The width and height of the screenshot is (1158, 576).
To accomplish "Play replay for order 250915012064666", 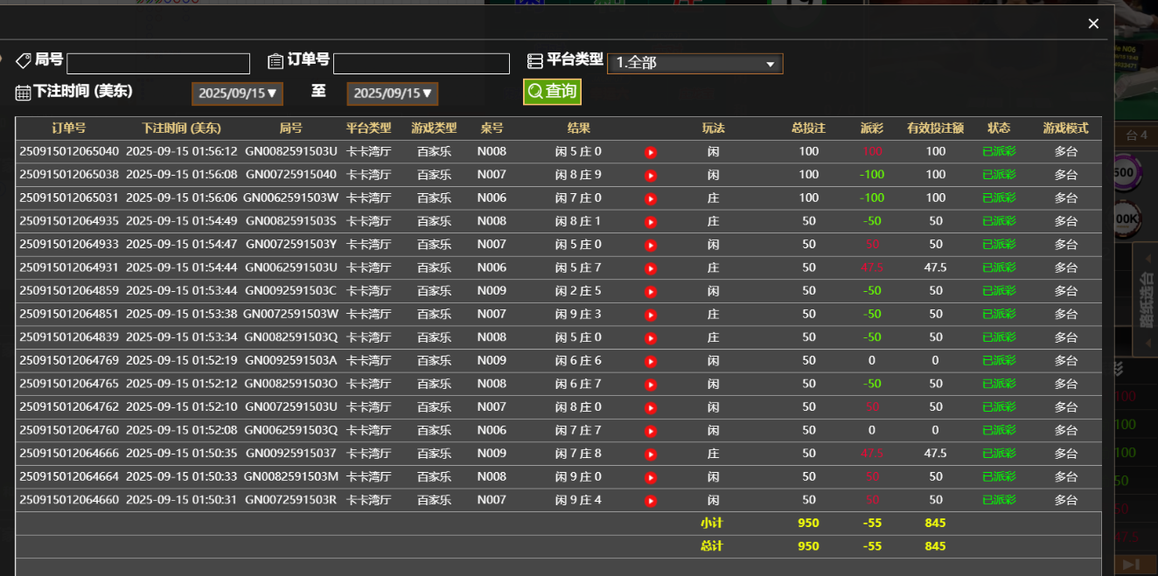I will click(651, 453).
